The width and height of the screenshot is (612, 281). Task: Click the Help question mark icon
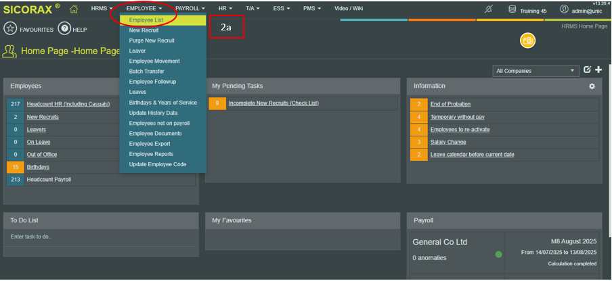click(x=64, y=29)
